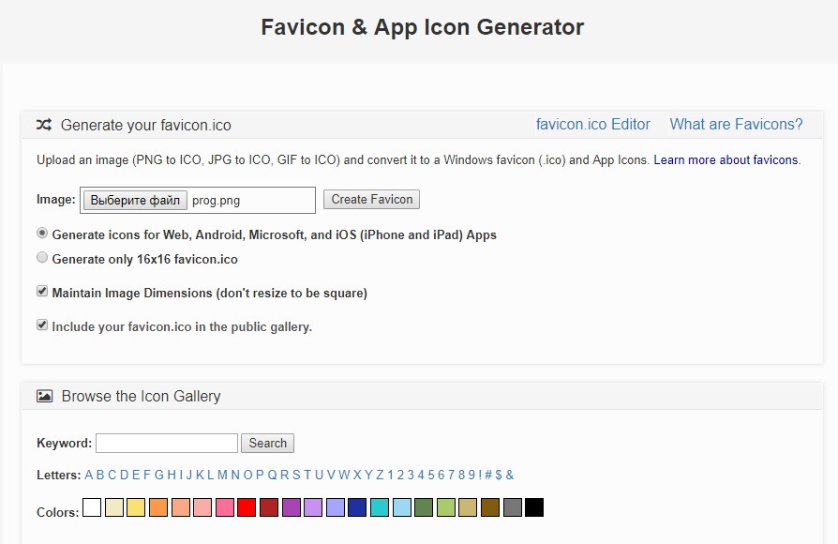Choose the navy blue color swatch
838x544 pixels.
click(x=357, y=507)
